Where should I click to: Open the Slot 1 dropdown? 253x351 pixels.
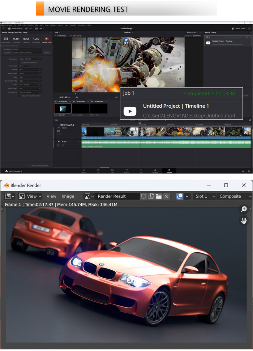click(x=205, y=196)
